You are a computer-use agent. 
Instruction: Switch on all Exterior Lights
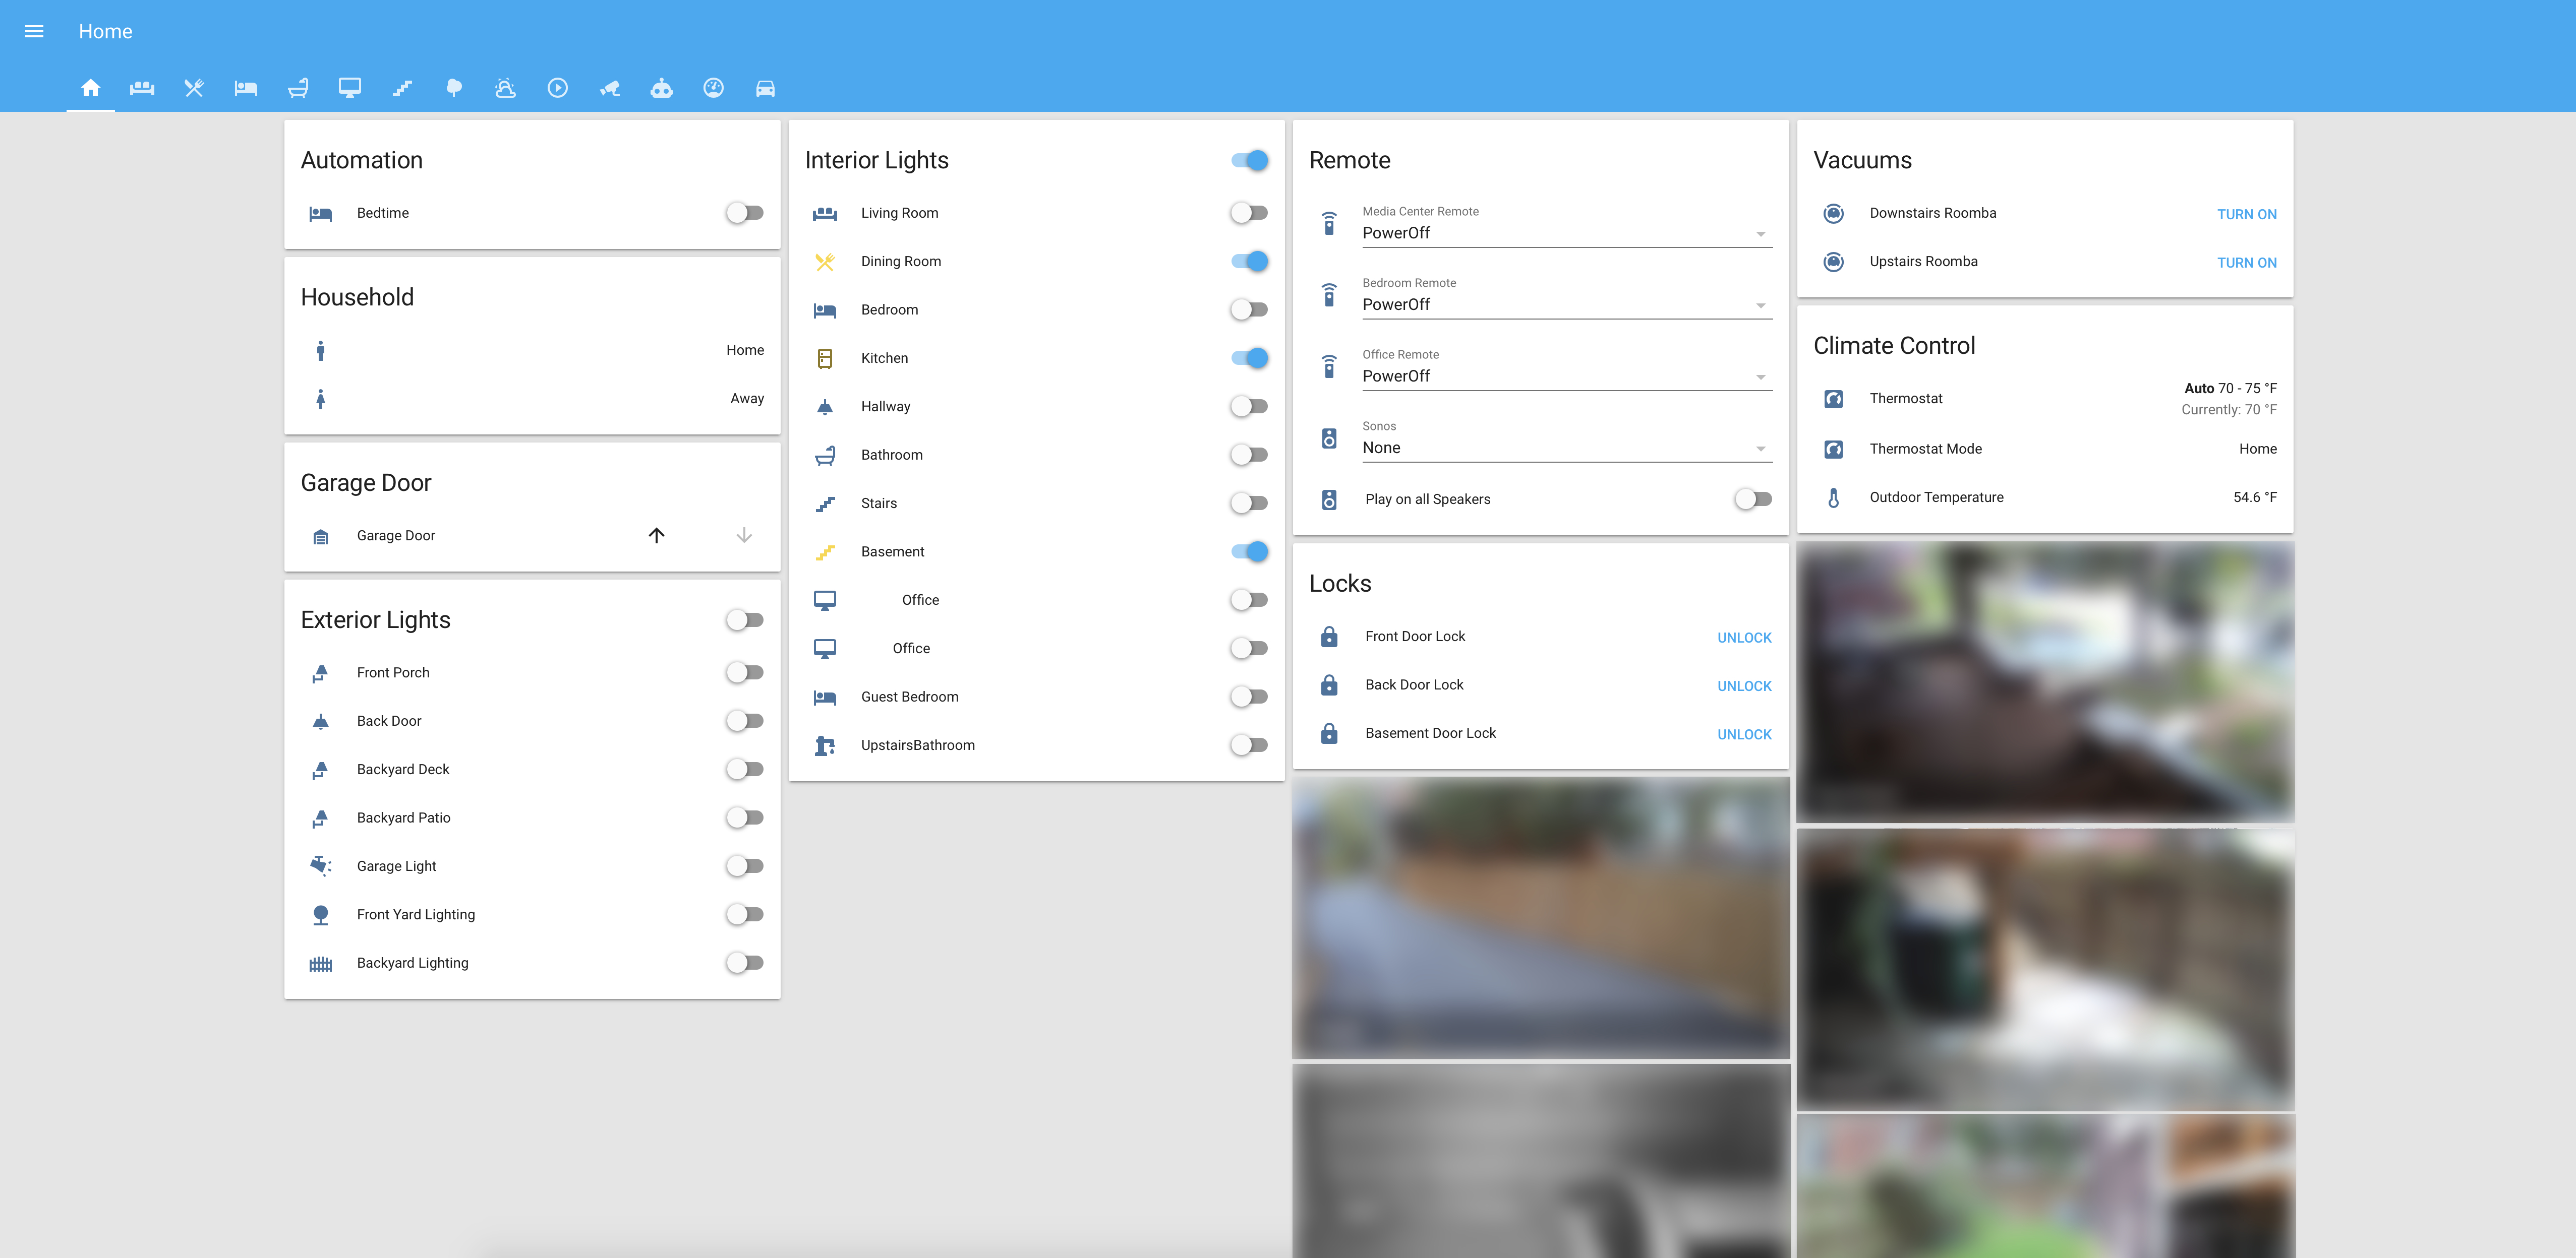[x=745, y=619]
